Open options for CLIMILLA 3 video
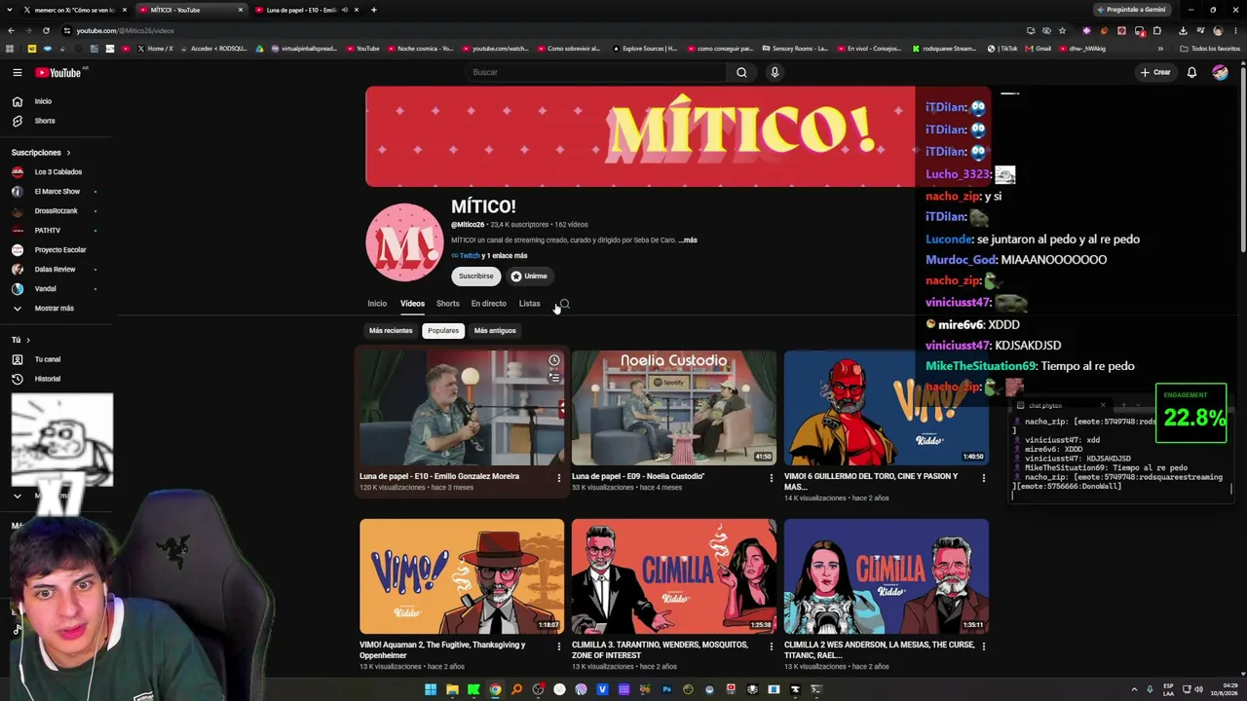This screenshot has width=1247, height=701. [771, 646]
